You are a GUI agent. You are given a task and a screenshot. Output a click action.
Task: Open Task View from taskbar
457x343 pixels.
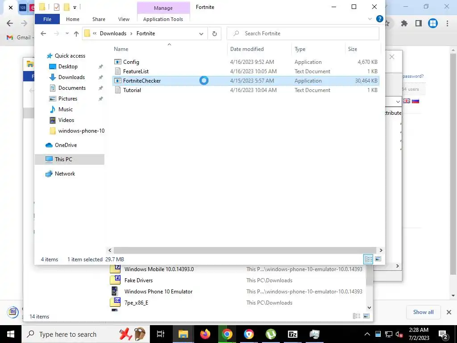point(161,334)
